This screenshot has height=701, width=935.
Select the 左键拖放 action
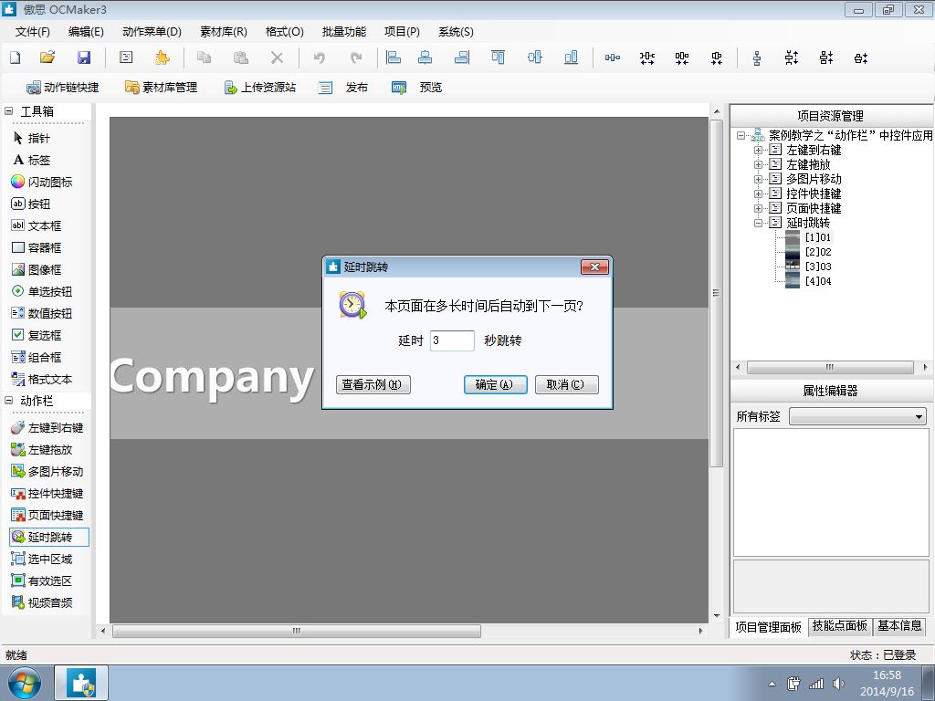click(42, 449)
